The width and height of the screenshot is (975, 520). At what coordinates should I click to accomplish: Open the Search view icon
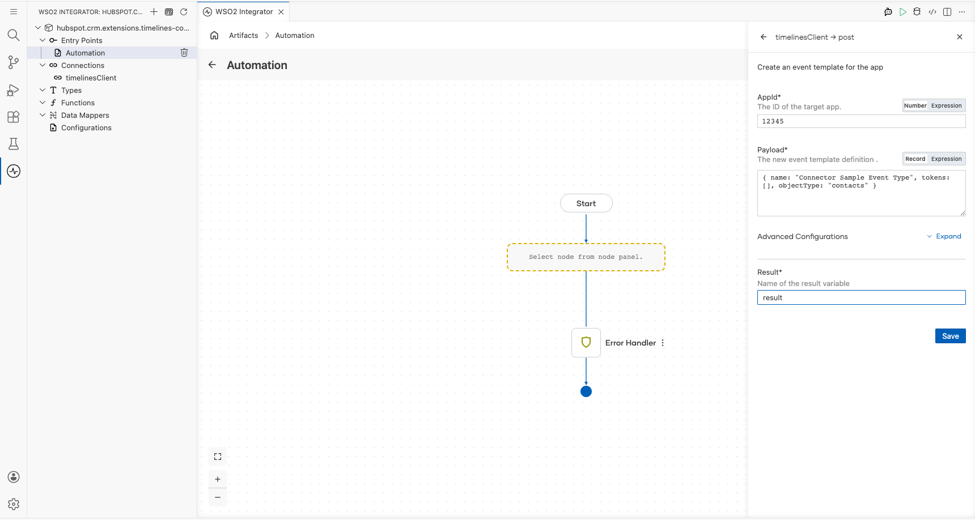click(14, 35)
